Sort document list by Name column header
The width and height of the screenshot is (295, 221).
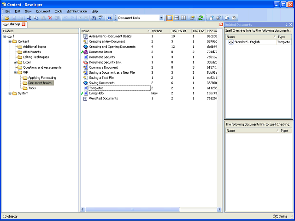(x=116, y=31)
